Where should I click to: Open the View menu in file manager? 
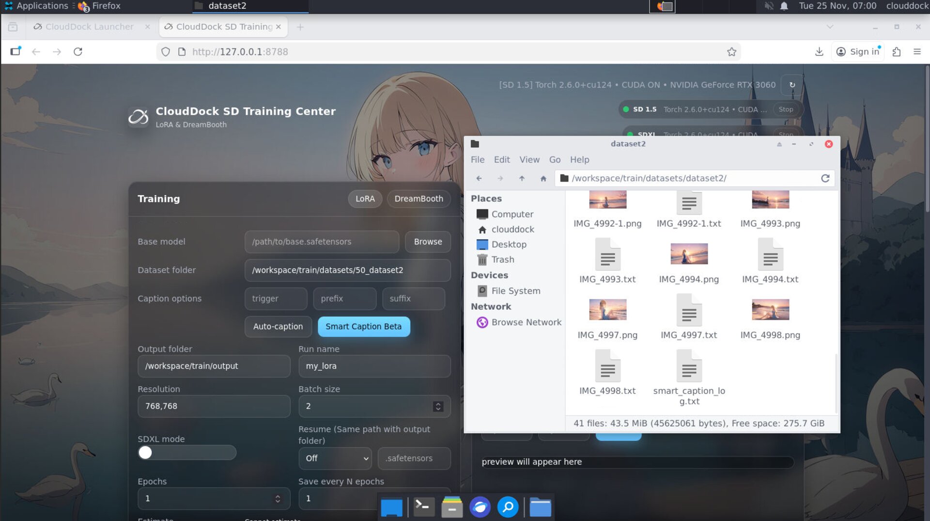tap(529, 159)
